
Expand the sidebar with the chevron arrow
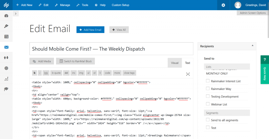tap(16, 14)
